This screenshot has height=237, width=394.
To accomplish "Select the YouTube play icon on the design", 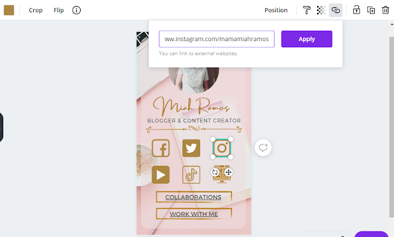I will tap(161, 174).
